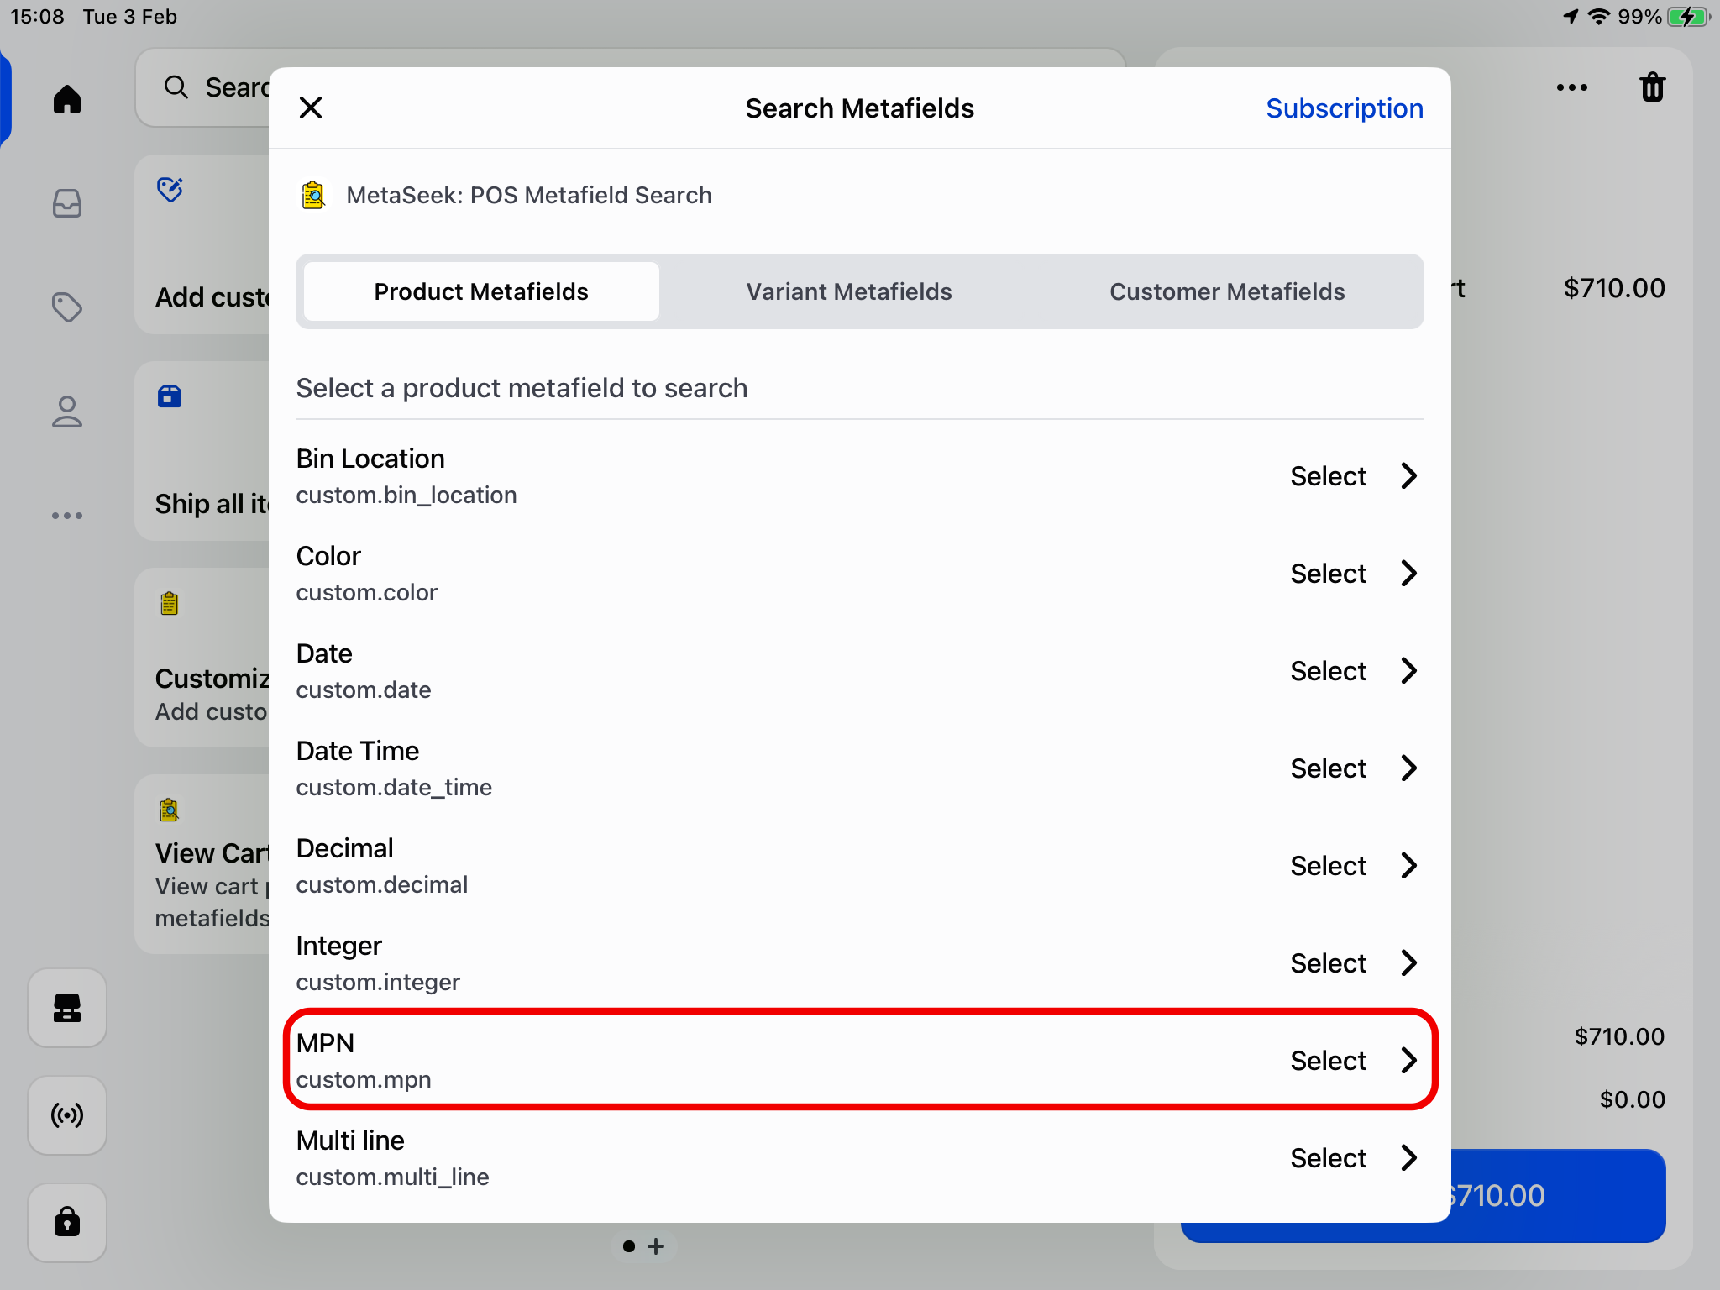Open the inbox tray sidebar icon

[67, 203]
